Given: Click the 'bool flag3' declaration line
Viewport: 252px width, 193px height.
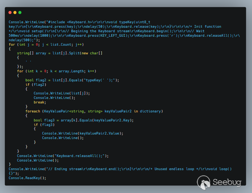Looking at the screenshot, I should (83, 120).
